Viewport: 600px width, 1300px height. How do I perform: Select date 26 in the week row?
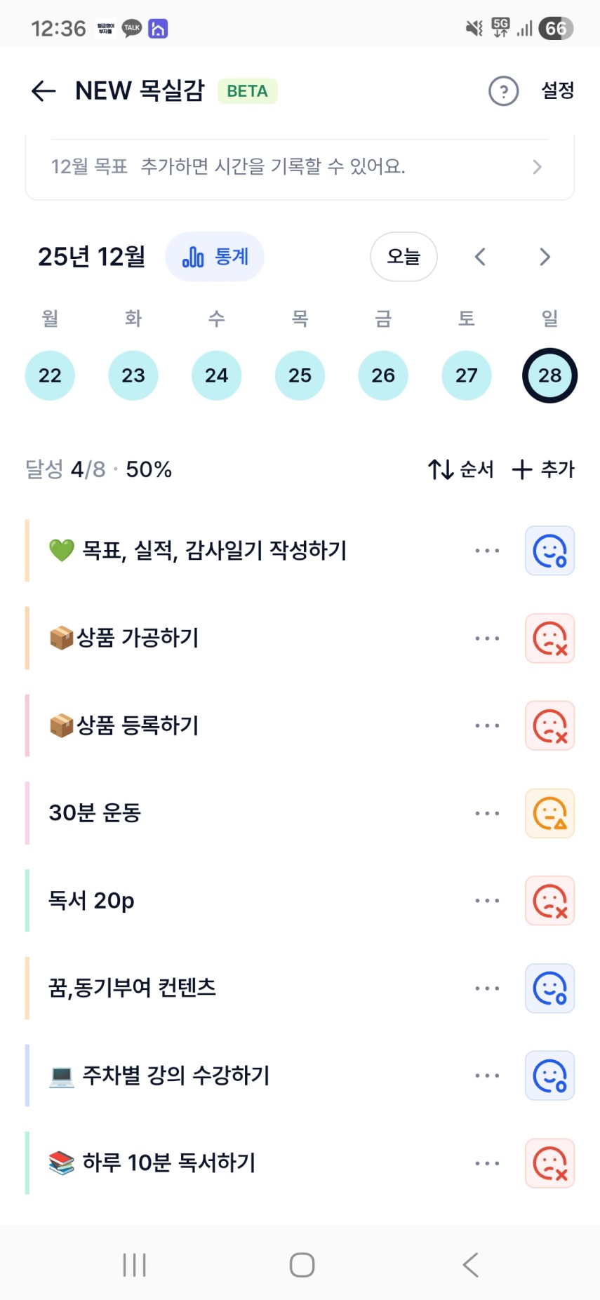click(x=383, y=376)
